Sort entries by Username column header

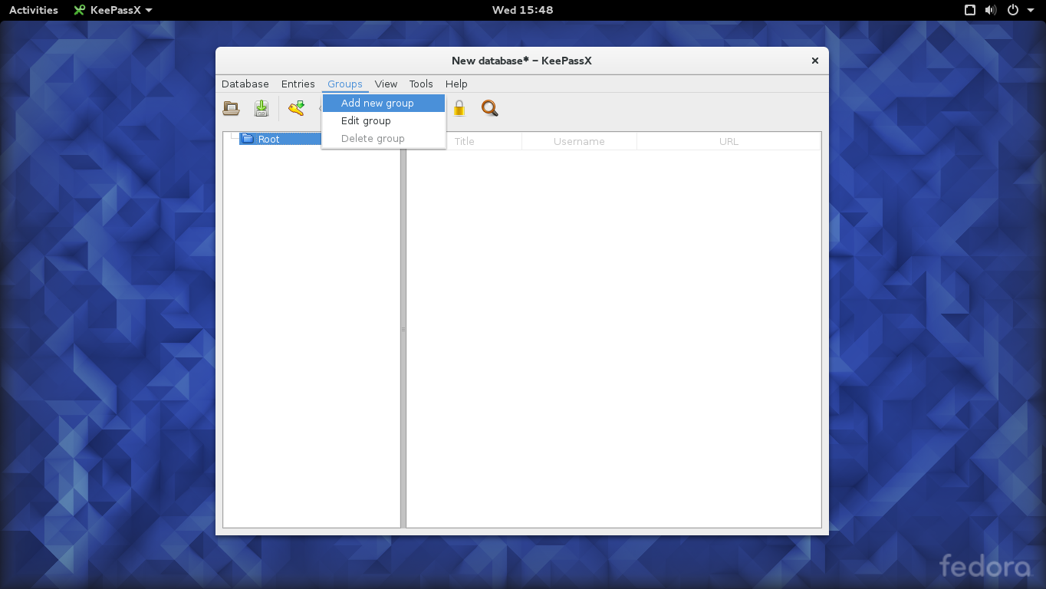579,141
